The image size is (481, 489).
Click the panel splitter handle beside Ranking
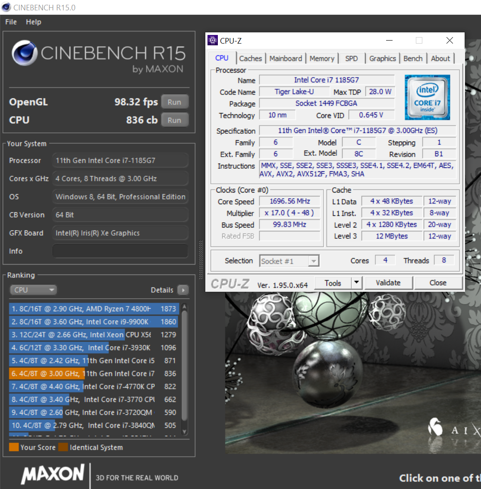pos(201,259)
